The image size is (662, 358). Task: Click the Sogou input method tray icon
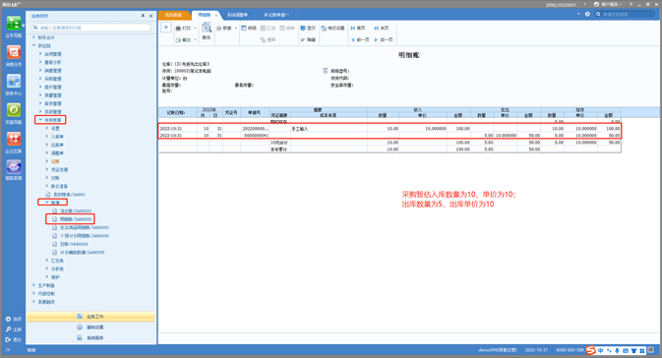(x=590, y=350)
